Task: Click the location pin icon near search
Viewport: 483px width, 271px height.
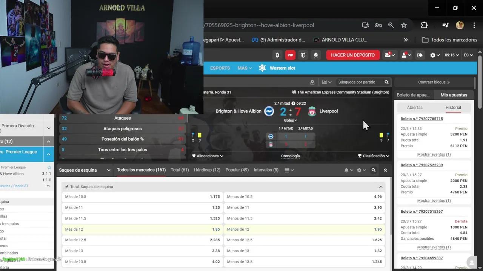Action: (312, 82)
